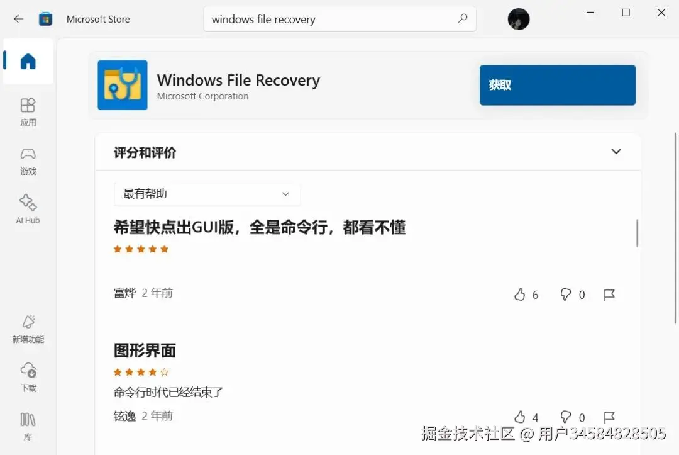Go to the Home sidebar icon
The width and height of the screenshot is (679, 455).
click(28, 61)
